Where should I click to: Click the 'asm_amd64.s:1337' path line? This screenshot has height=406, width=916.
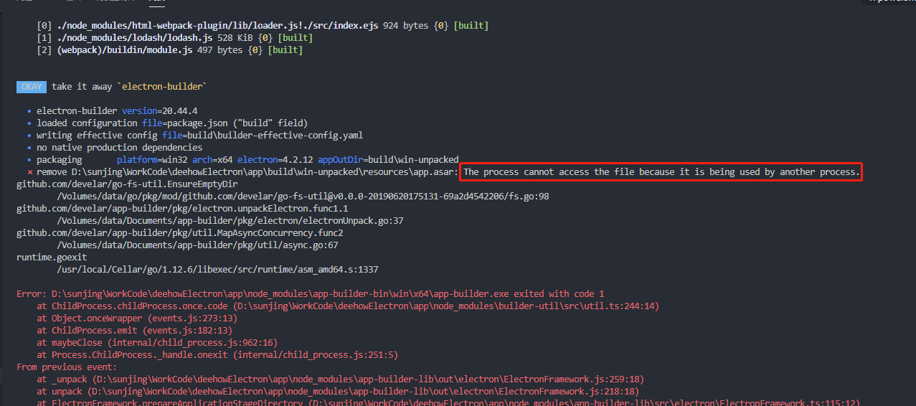[x=217, y=270]
